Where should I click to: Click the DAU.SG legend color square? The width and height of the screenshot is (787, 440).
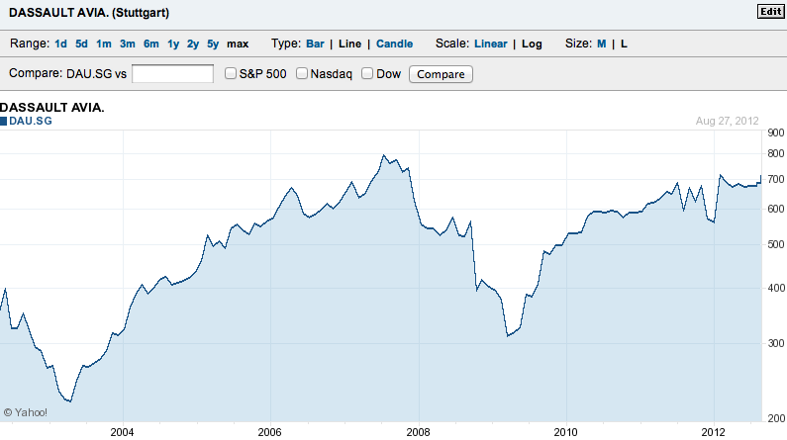4,121
